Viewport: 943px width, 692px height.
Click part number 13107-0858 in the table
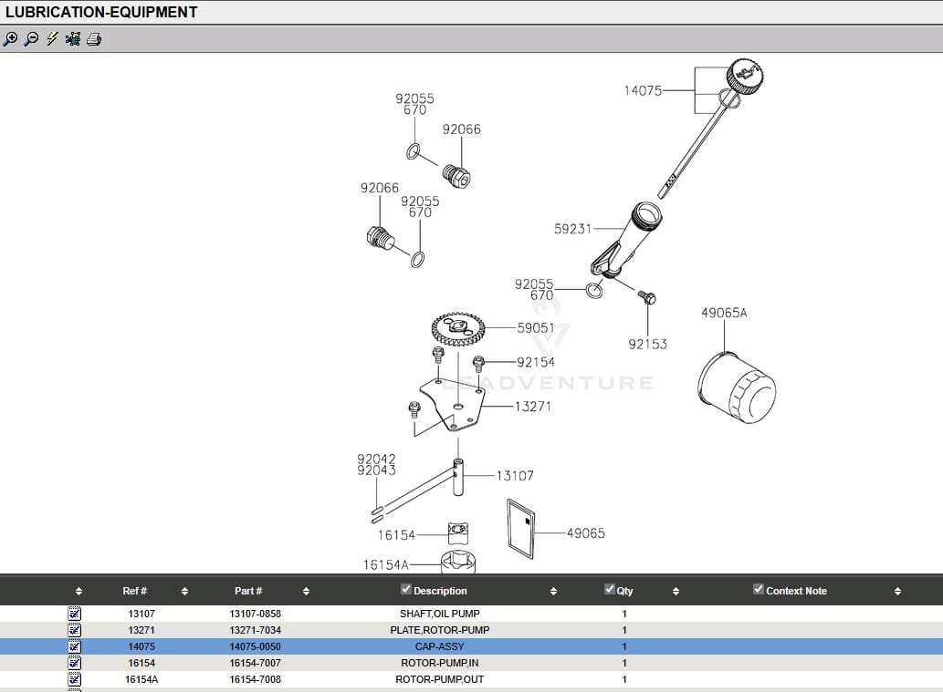click(255, 614)
